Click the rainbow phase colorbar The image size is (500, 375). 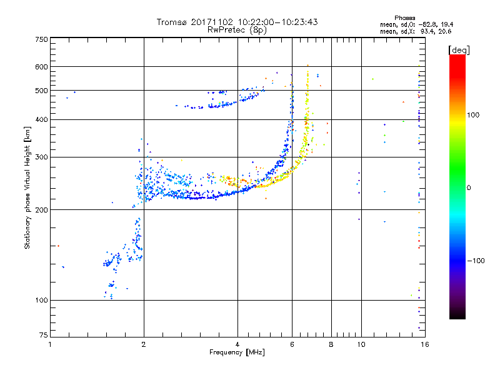coord(457,187)
